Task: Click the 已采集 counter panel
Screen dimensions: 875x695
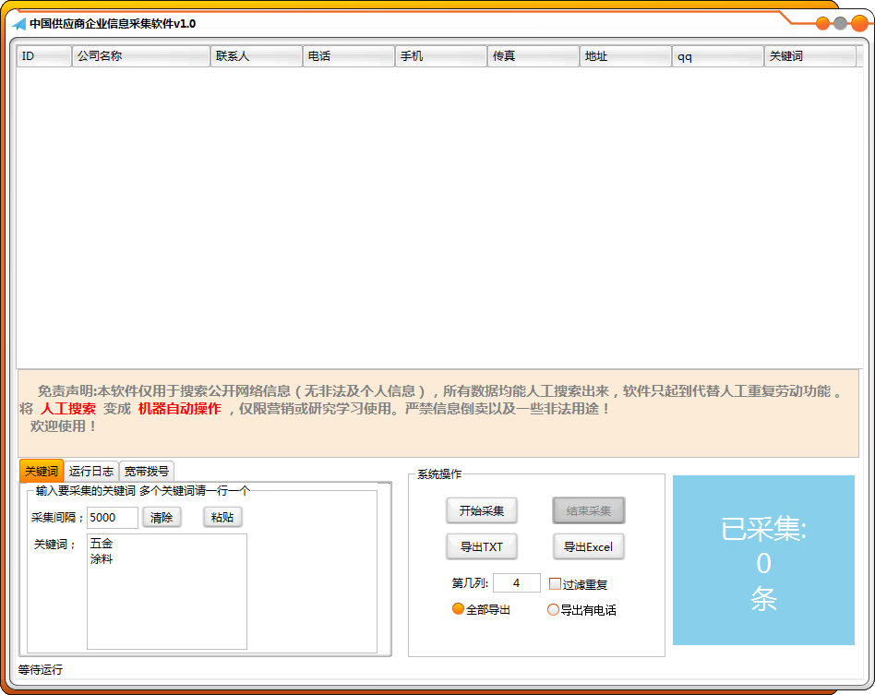Action: (763, 560)
